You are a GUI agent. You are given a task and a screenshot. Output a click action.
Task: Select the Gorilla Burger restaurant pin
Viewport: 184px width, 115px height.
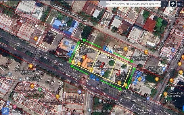[171, 81]
